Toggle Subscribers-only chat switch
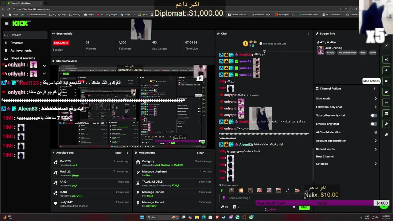 point(374,115)
